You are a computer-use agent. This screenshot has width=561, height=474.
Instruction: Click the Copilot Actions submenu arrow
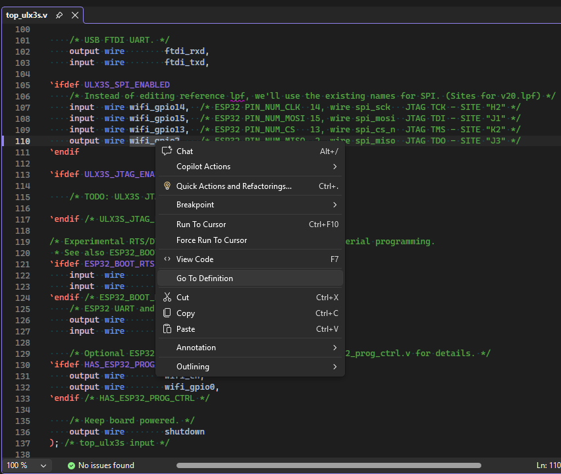point(335,167)
